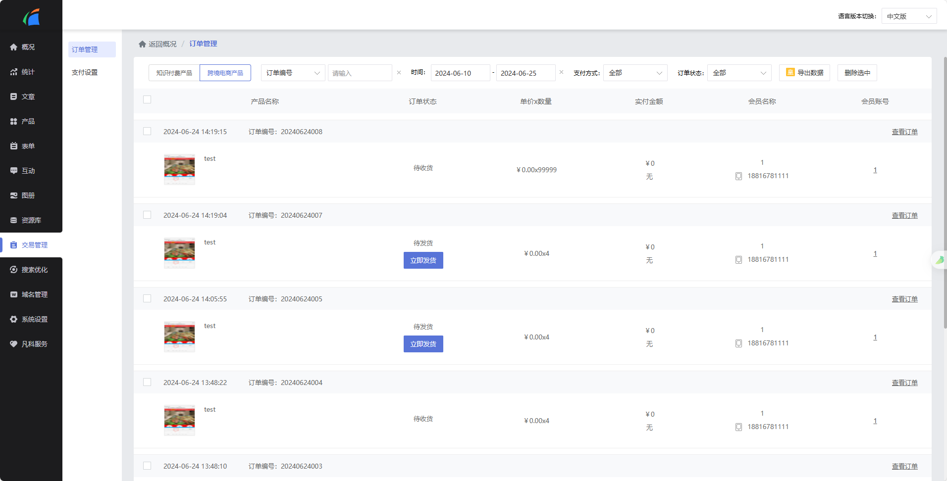
Task: Click product thumbnail of order 20240624008
Action: click(x=179, y=170)
